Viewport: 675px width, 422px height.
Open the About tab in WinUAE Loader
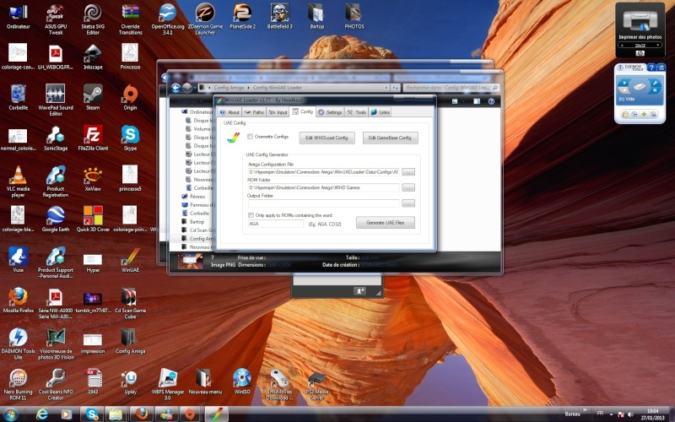(x=229, y=112)
